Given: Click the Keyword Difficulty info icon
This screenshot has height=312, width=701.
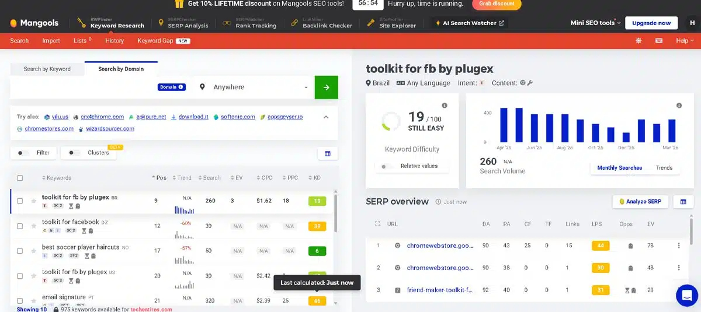Looking at the screenshot, I should [x=445, y=106].
